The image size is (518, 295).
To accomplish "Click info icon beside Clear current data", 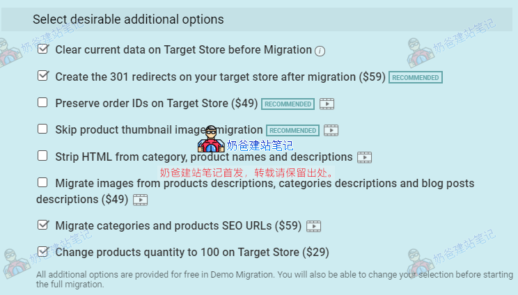I will [320, 51].
